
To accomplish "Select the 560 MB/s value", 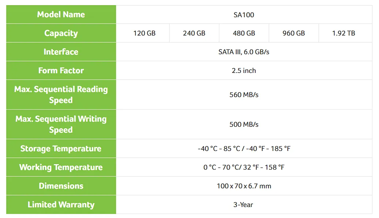I will click(244, 95).
